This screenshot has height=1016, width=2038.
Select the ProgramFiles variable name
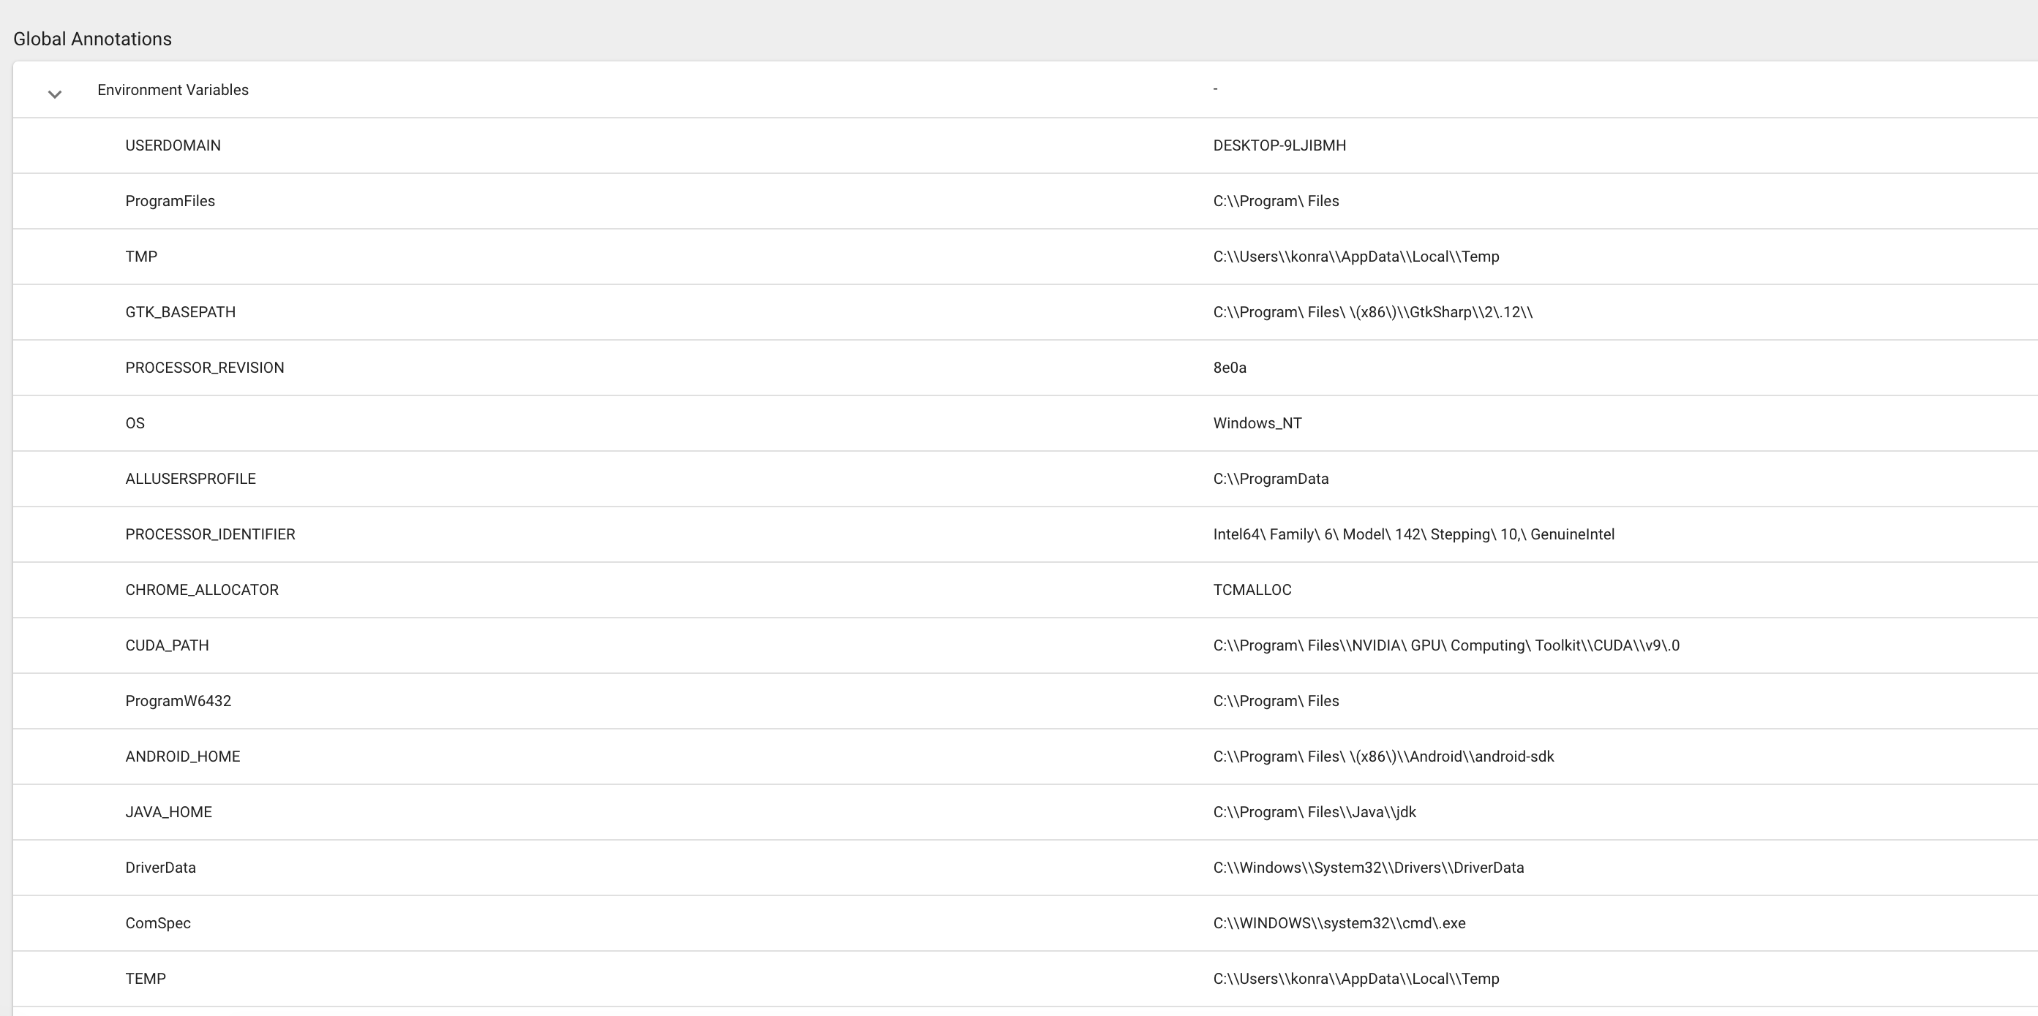click(x=170, y=201)
